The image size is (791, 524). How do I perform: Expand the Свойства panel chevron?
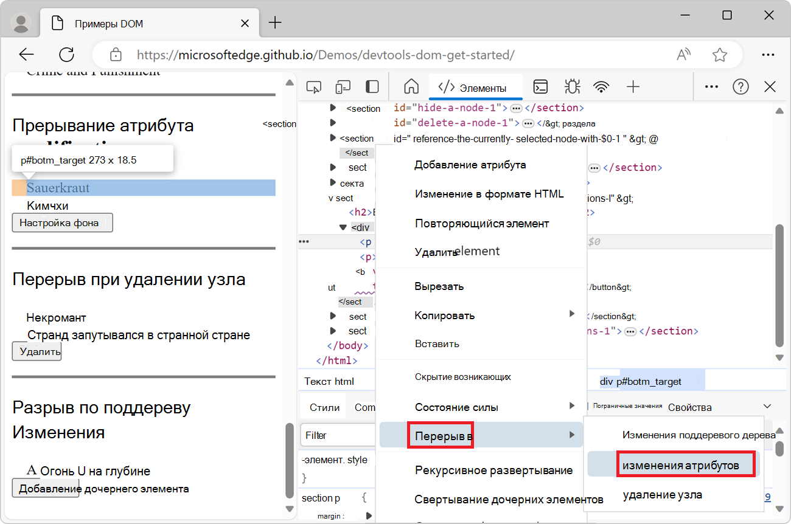tap(767, 406)
